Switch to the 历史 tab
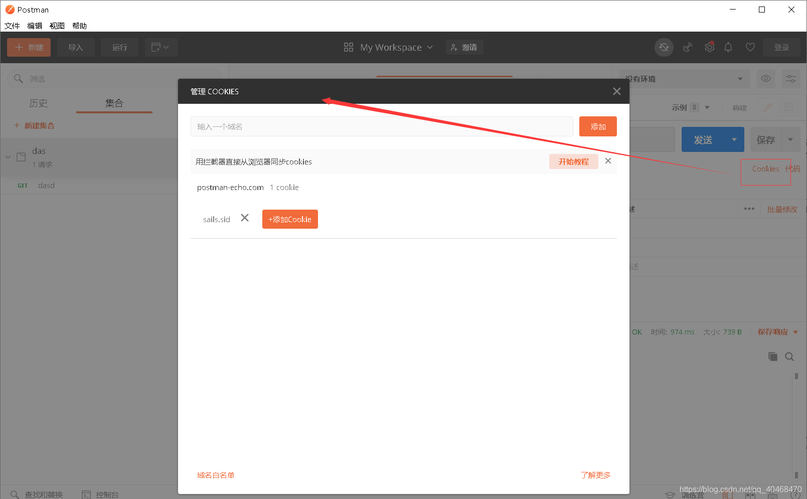The height and width of the screenshot is (499, 807). coord(38,103)
